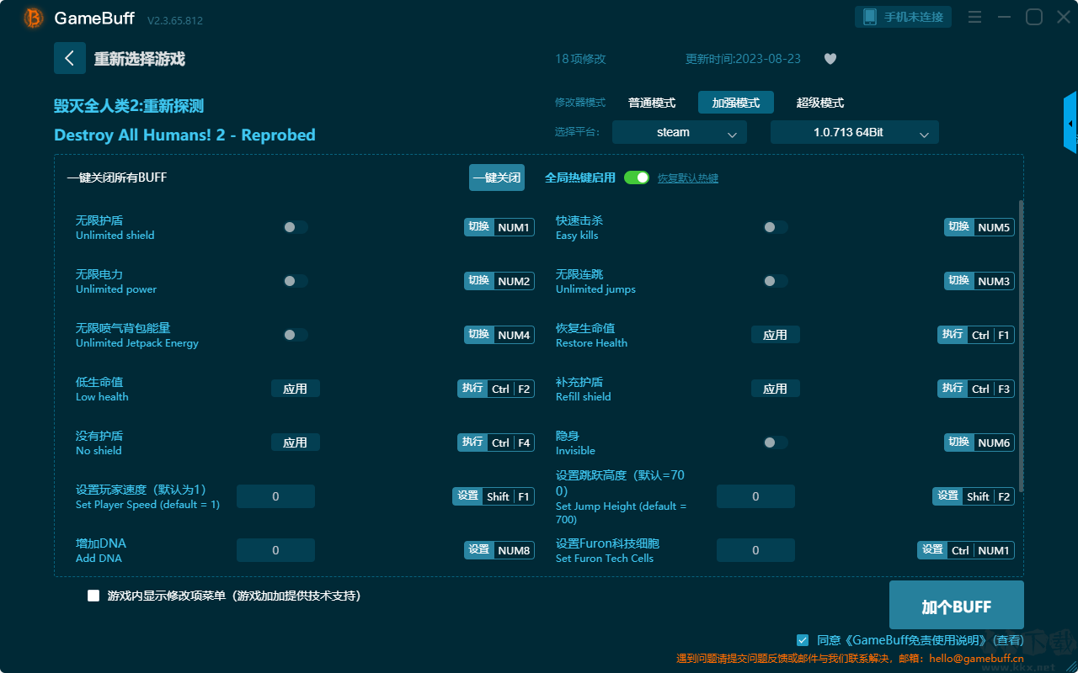This screenshot has height=673, width=1078.
Task: Uncheck the GameBuff disclaimer agreement checkbox
Action: (803, 640)
